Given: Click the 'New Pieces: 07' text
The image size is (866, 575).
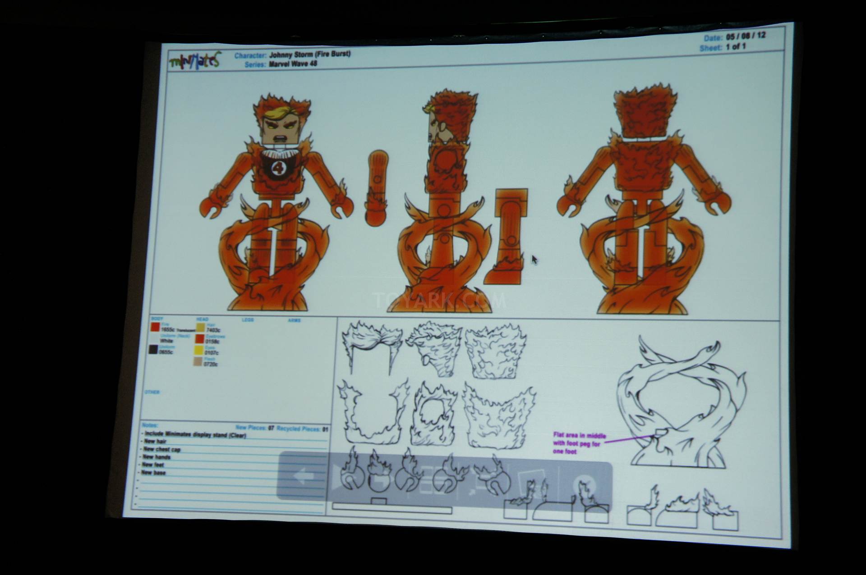Looking at the screenshot, I should click(254, 427).
